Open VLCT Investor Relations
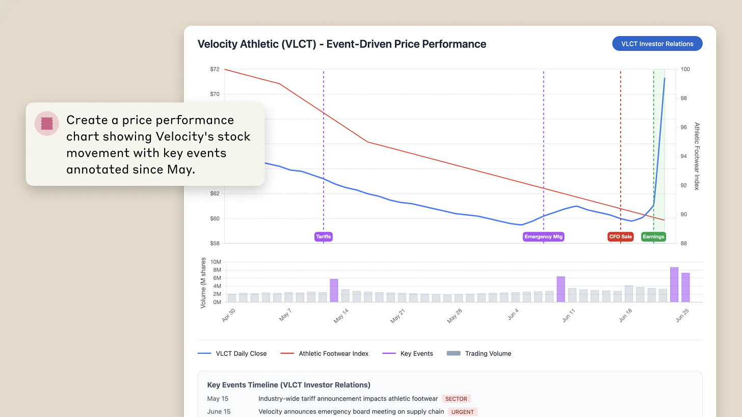 657,43
